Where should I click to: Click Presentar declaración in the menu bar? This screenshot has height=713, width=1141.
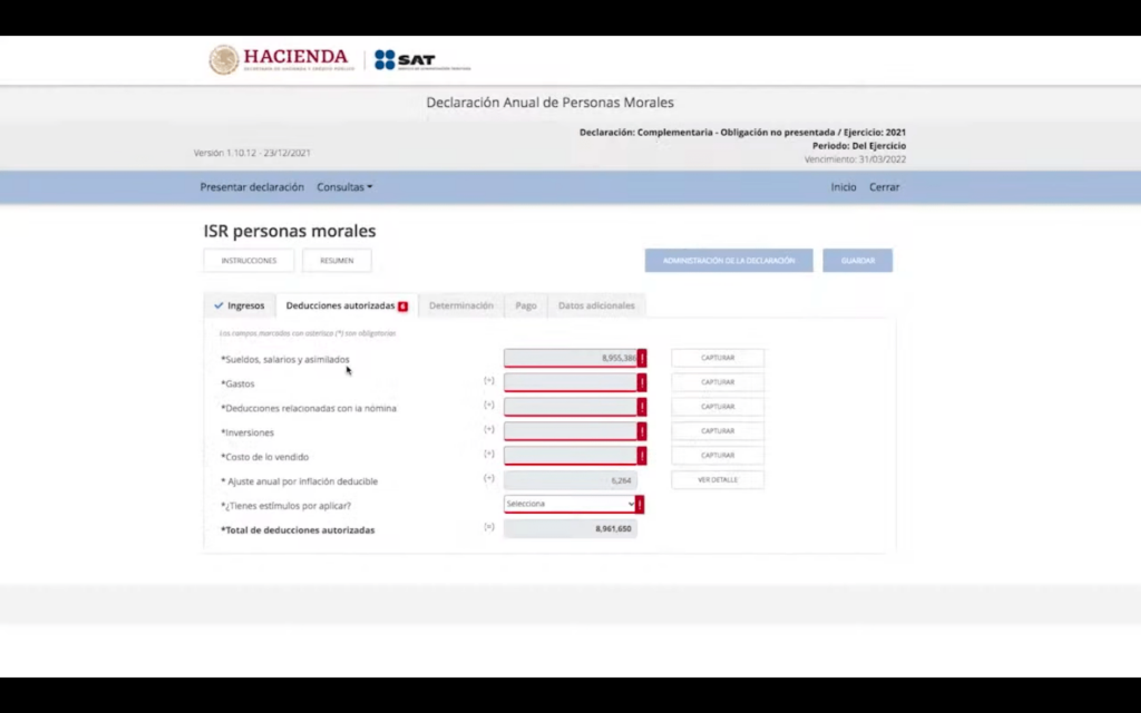(252, 187)
